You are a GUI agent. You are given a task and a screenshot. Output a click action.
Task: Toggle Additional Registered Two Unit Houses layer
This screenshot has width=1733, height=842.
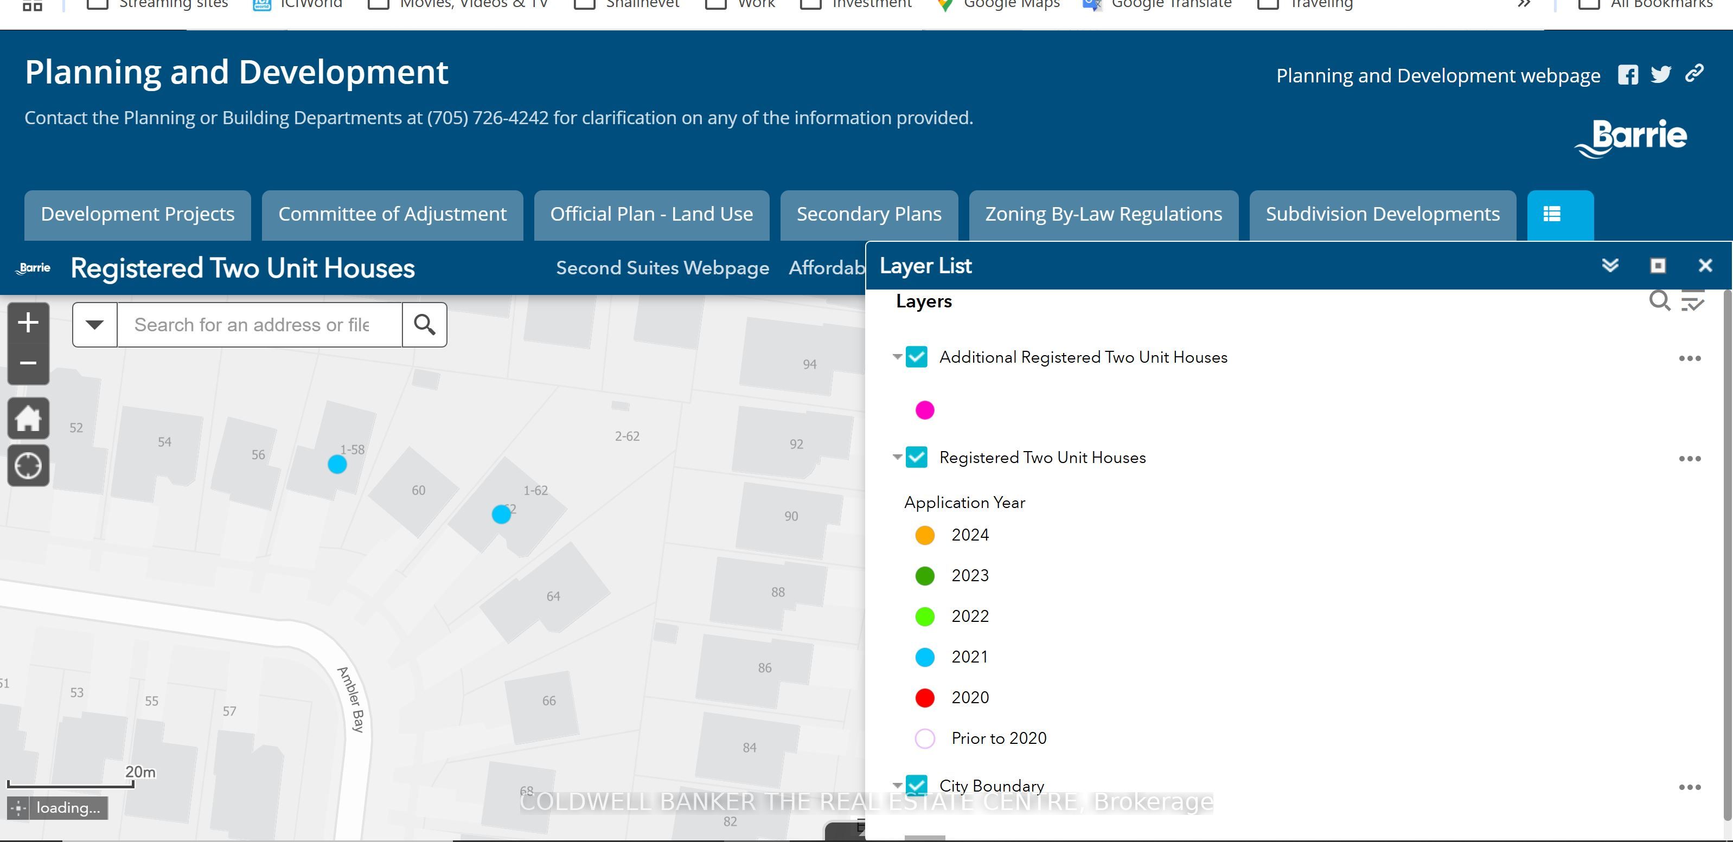point(916,357)
